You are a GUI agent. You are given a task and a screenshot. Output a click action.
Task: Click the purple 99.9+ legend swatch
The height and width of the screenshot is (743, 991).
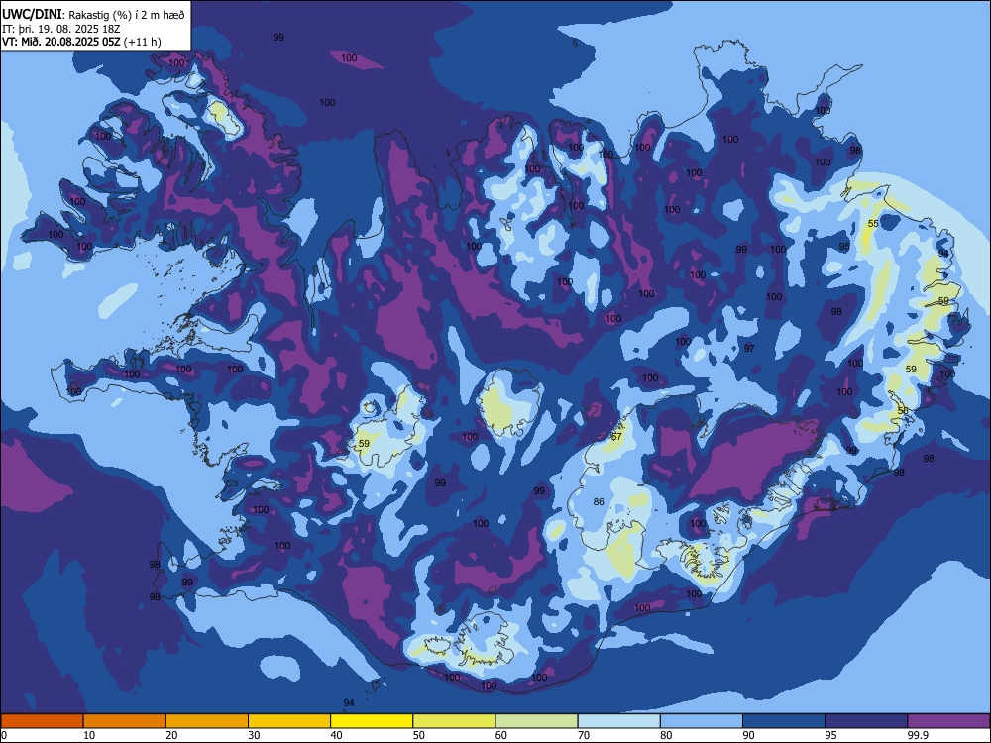click(948, 721)
